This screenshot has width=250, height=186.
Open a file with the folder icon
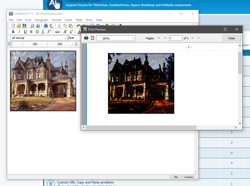[x=19, y=26]
